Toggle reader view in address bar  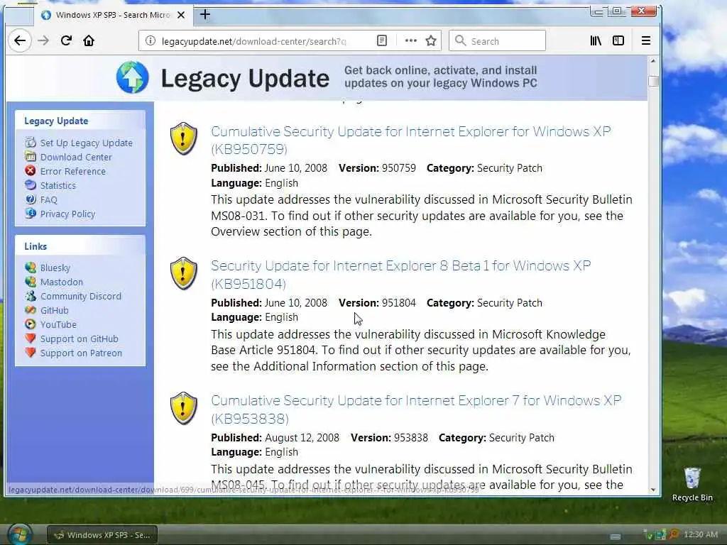[x=381, y=40]
